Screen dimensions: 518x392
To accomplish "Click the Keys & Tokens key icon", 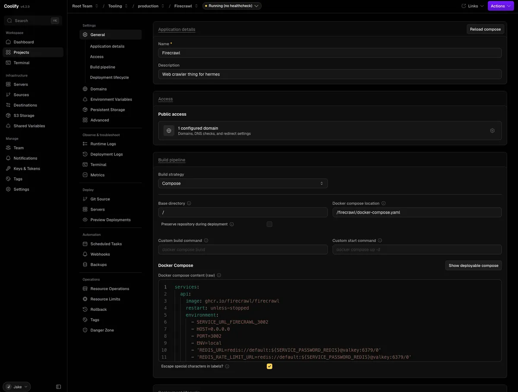I will click(8, 168).
